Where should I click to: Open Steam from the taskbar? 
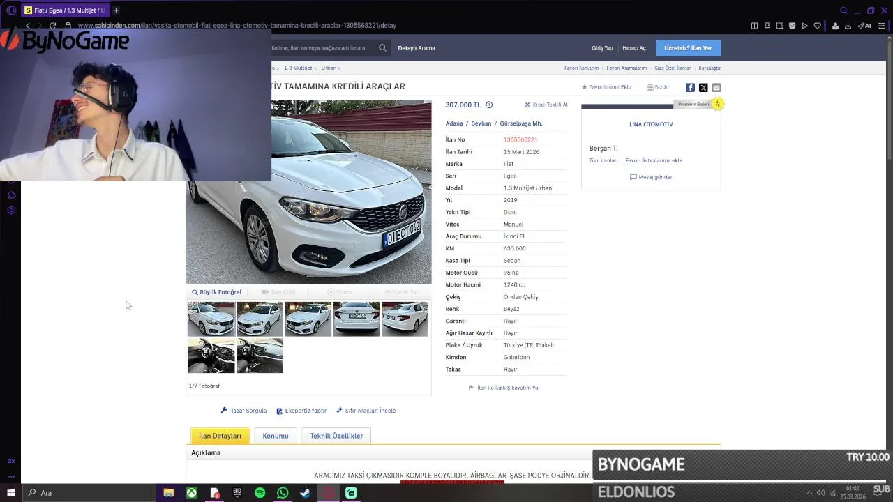(x=305, y=493)
